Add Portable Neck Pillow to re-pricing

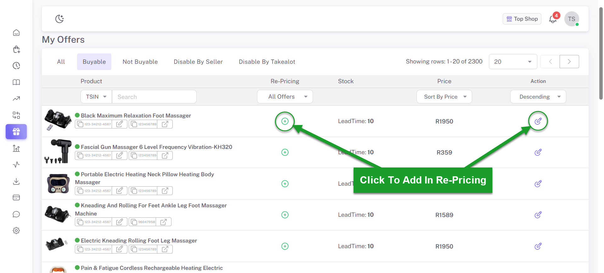click(285, 184)
